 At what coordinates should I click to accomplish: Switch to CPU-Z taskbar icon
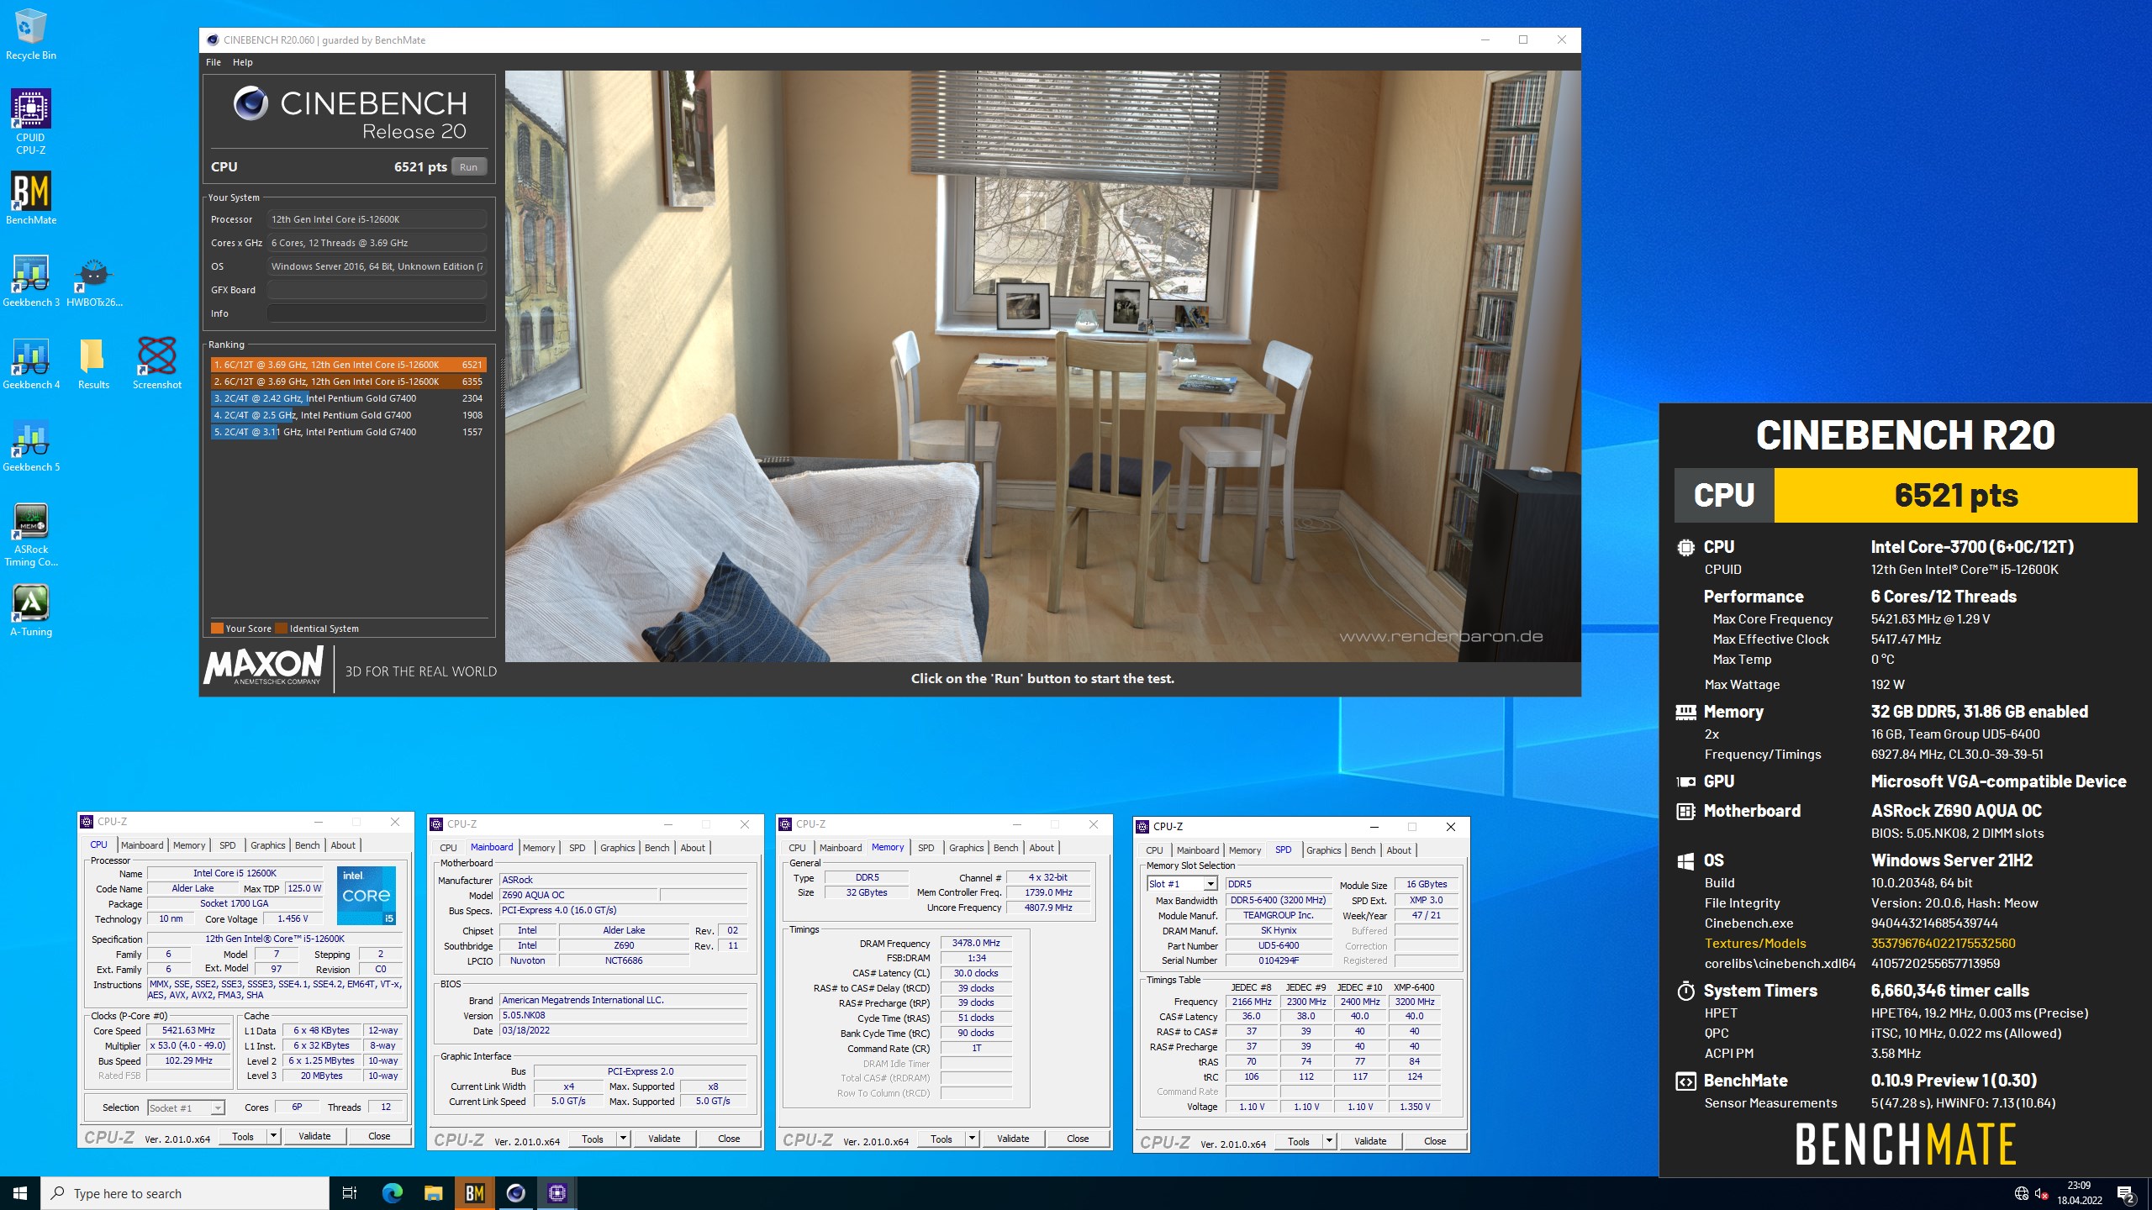tap(556, 1193)
